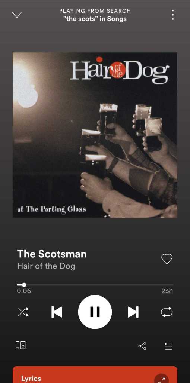Open the "the scots" in Songs source
This screenshot has width=190, height=383.
point(95,19)
